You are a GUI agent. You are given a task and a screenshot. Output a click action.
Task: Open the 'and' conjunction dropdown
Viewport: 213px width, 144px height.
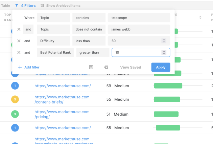click(28, 29)
